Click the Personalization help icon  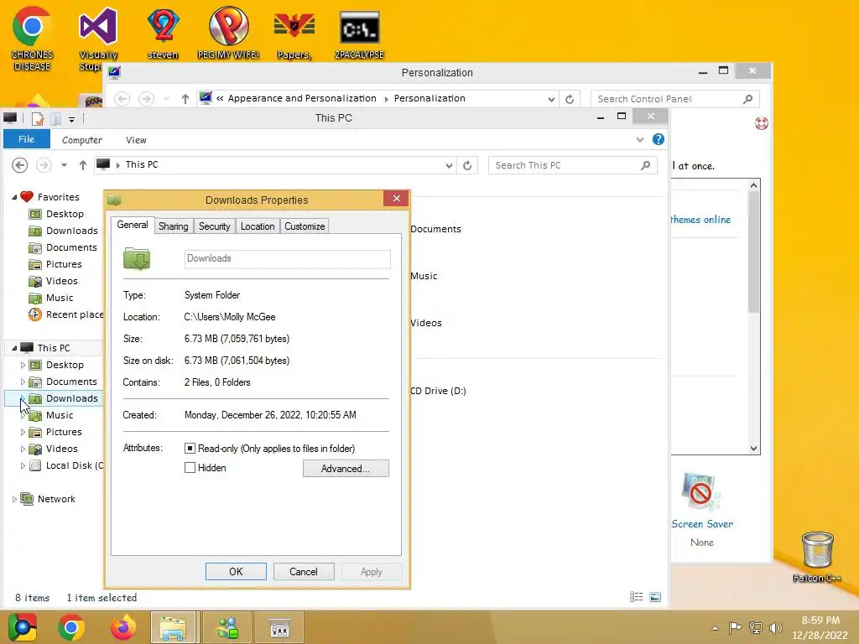point(762,123)
